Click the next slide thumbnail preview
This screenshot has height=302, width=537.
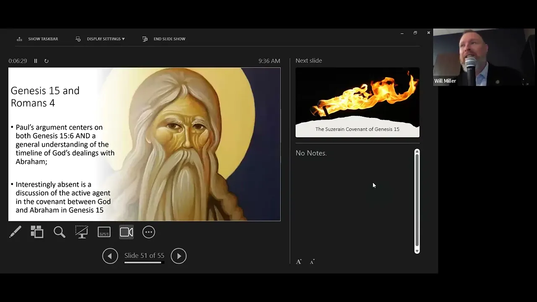click(357, 102)
